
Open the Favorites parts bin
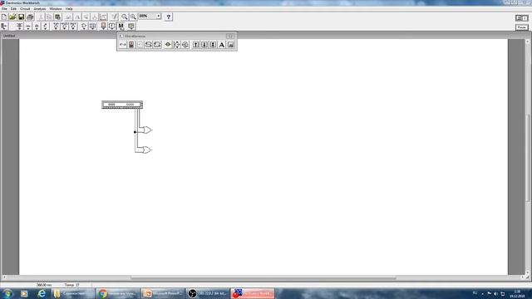tap(4, 27)
